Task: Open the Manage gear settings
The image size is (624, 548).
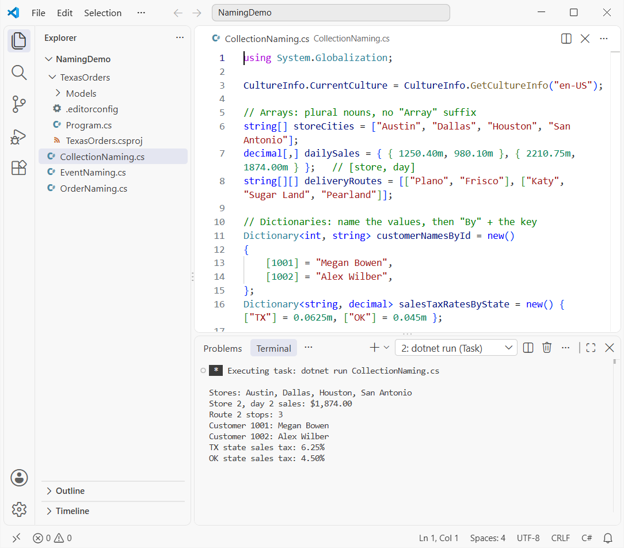Action: [x=18, y=509]
